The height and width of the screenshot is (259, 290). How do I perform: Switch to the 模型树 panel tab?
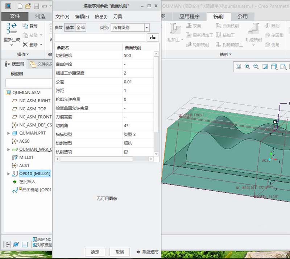[14, 64]
